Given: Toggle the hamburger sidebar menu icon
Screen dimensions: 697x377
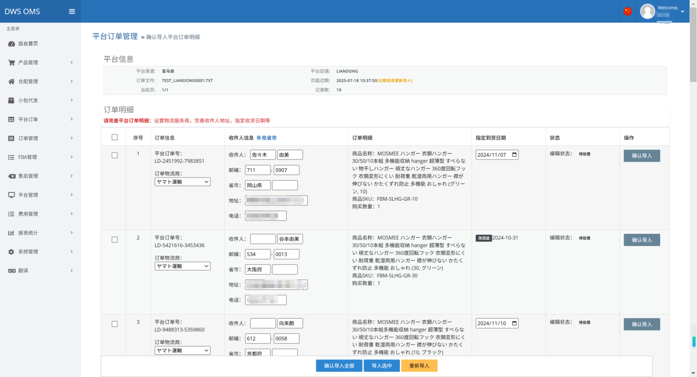Looking at the screenshot, I should click(72, 12).
